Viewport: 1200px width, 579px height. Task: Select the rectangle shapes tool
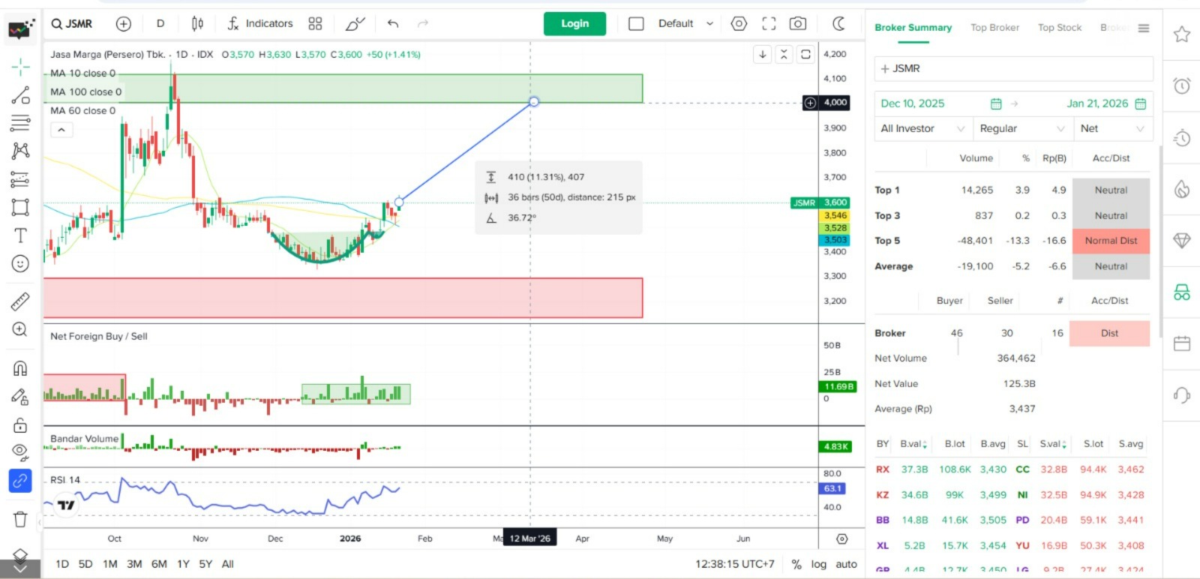coord(20,207)
